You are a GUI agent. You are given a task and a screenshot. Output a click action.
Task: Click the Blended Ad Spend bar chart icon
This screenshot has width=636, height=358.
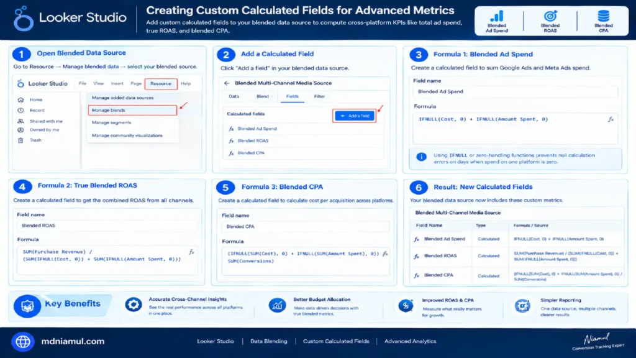(496, 16)
